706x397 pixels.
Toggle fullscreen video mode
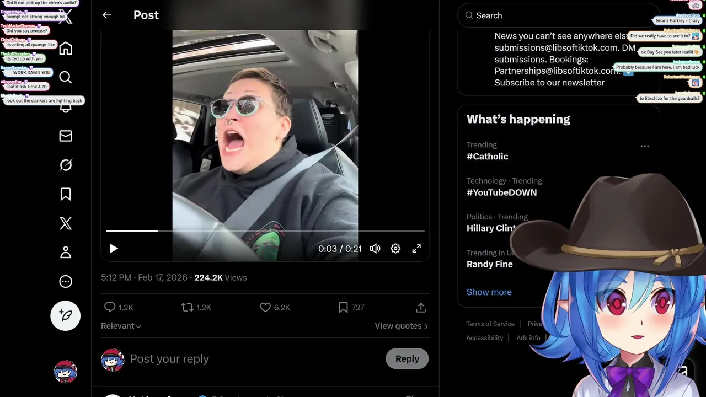pos(416,249)
